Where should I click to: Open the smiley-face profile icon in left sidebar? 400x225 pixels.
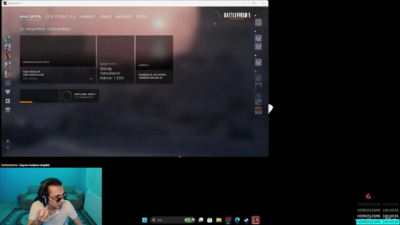tap(8, 83)
